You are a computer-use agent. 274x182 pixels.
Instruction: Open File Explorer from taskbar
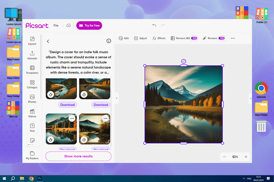(22, 179)
